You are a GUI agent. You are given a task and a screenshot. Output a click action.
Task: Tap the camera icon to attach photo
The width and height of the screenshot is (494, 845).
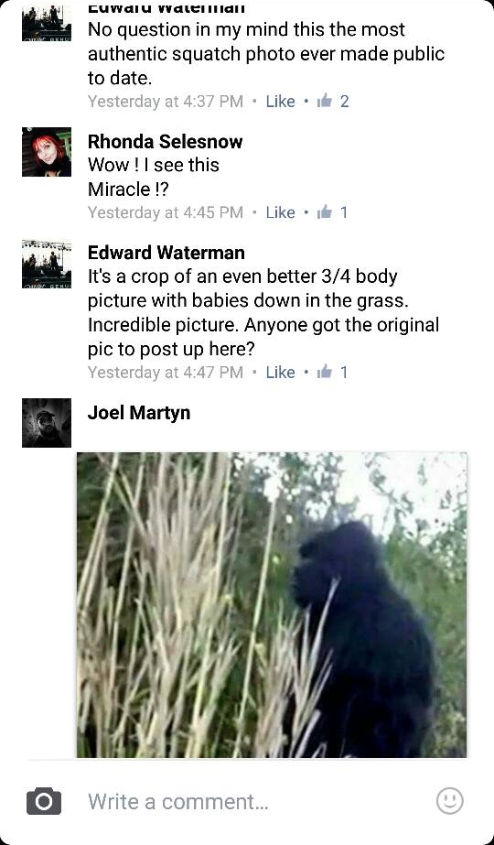tap(44, 801)
